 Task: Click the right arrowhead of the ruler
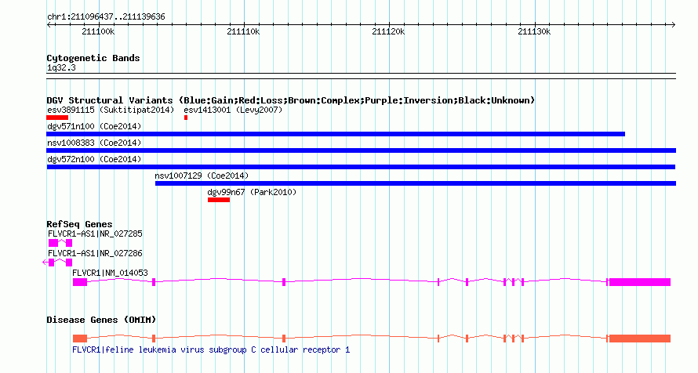(673, 24)
